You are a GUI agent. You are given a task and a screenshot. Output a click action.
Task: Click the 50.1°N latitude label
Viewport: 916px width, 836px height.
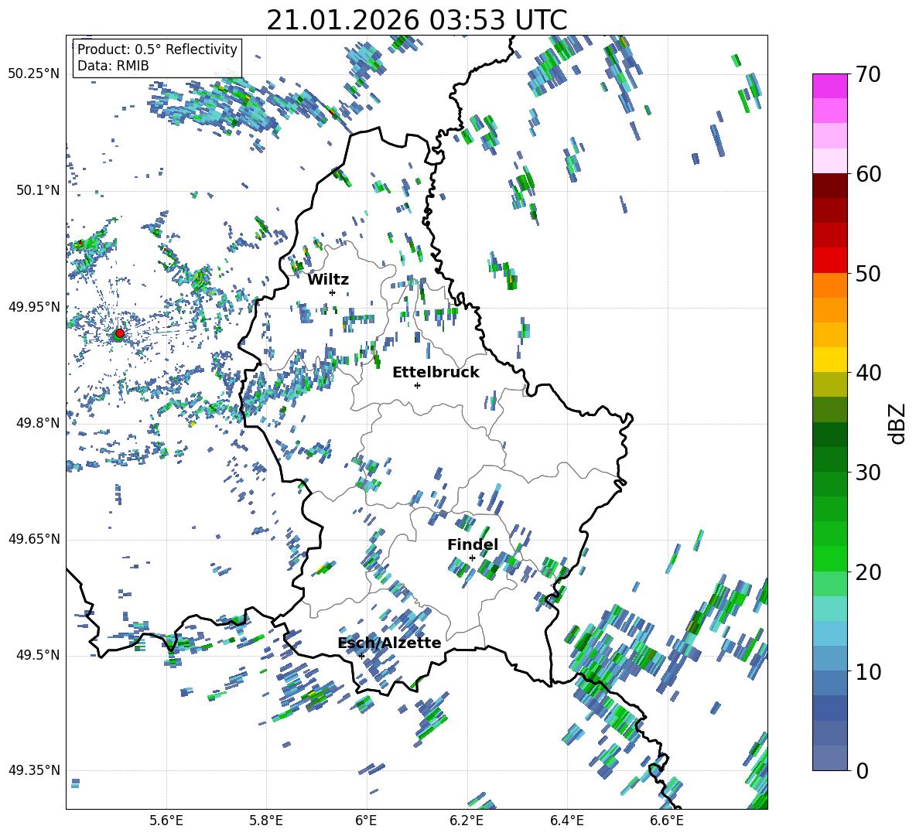click(39, 190)
